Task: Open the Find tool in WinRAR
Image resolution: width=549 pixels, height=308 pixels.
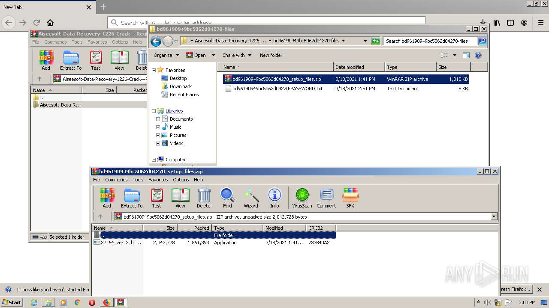Action: tap(227, 198)
